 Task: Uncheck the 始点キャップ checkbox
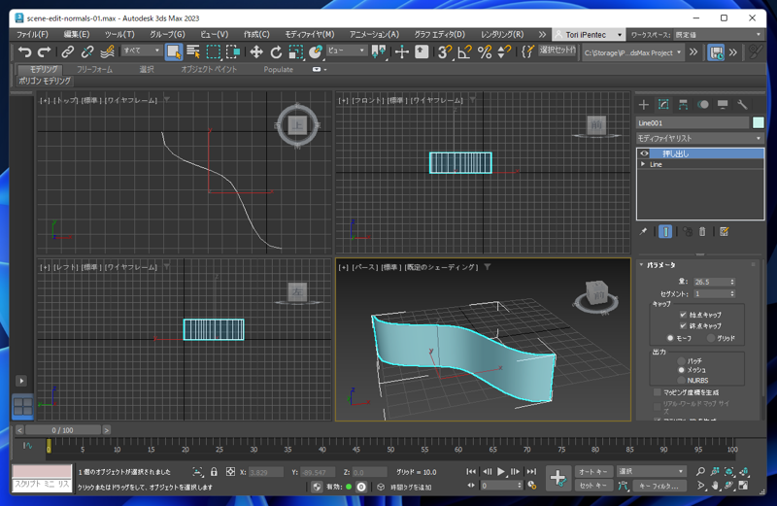[x=683, y=315]
